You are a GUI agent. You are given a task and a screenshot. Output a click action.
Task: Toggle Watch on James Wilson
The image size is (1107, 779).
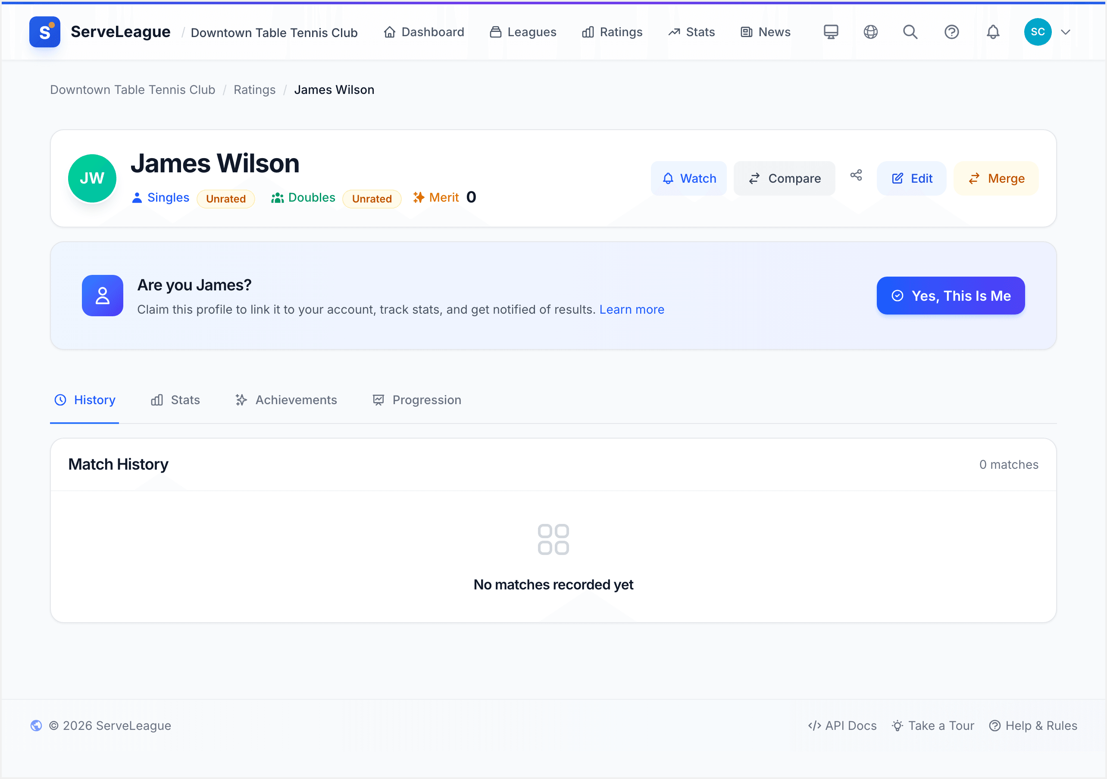pos(688,178)
